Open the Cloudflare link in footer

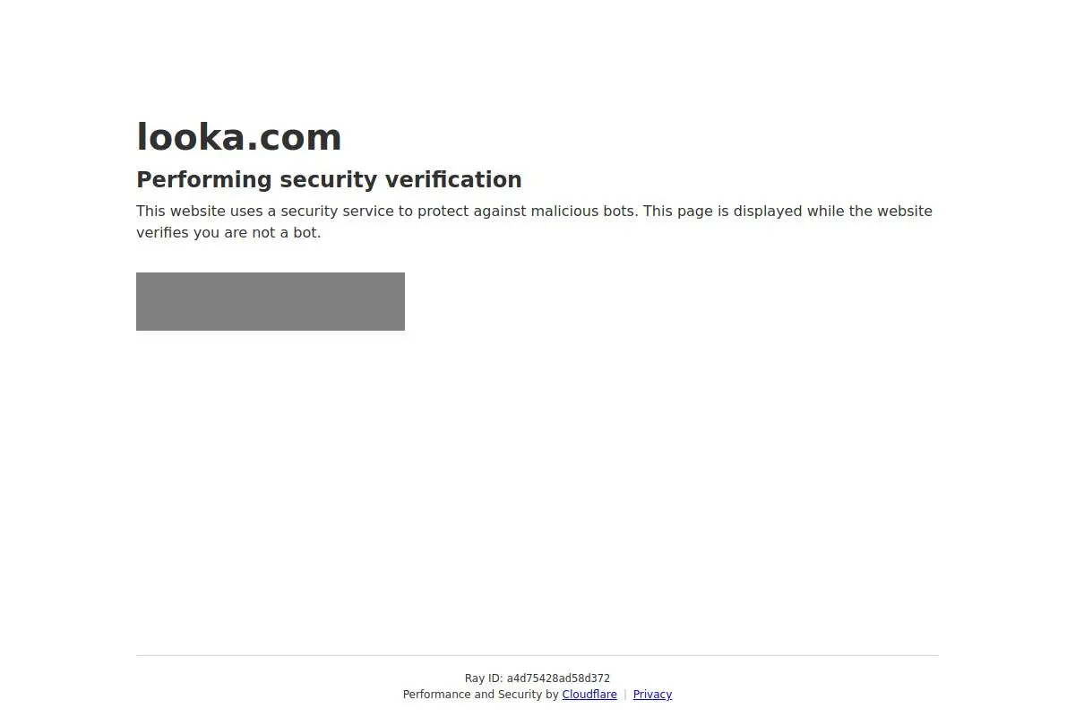(x=589, y=695)
